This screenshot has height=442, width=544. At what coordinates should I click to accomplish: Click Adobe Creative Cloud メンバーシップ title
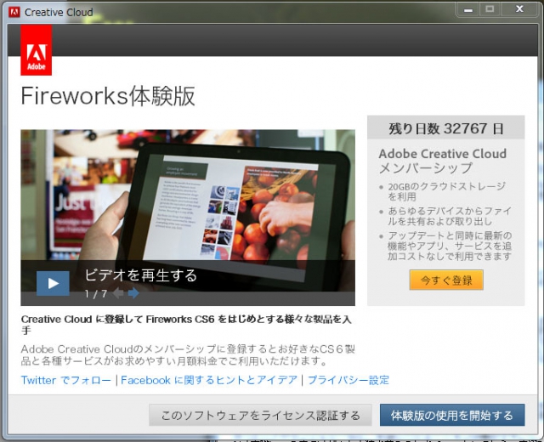pyautogui.click(x=442, y=161)
